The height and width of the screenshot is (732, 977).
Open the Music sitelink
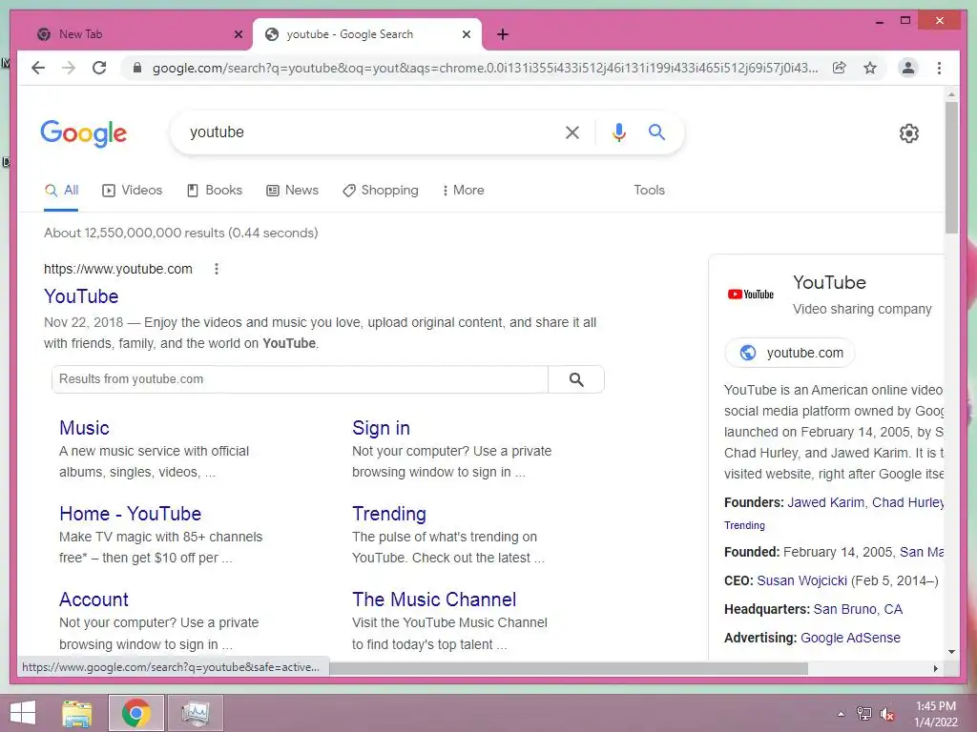[x=84, y=428]
